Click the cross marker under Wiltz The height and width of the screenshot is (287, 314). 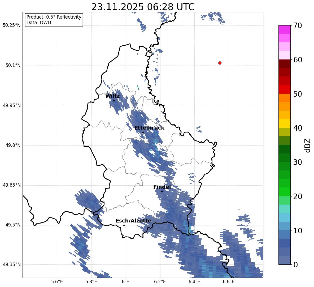(x=114, y=100)
